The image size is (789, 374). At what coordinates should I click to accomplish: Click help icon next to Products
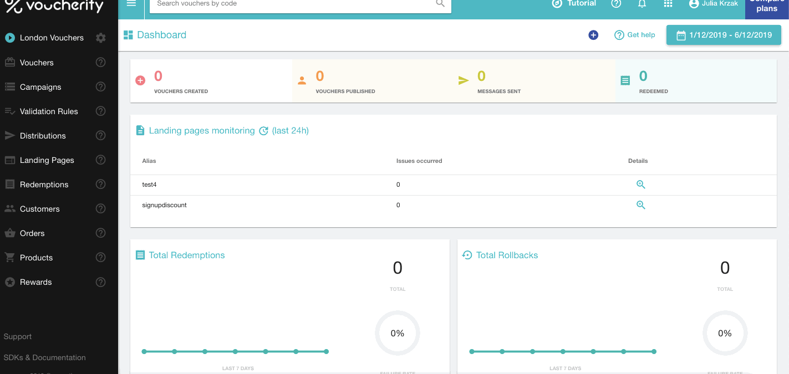click(100, 257)
